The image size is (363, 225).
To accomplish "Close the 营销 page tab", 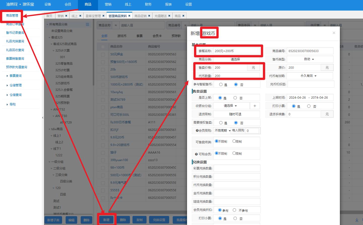I will pos(66,16).
